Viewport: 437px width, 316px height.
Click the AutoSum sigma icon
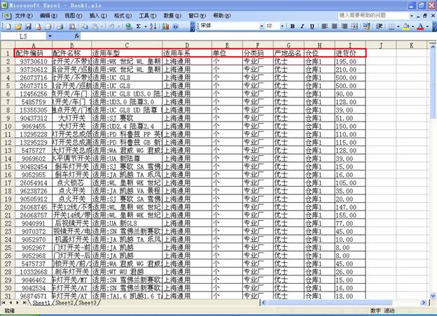coord(139,26)
